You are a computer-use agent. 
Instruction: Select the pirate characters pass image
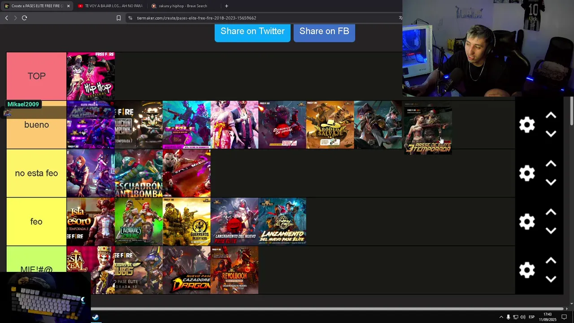click(378, 125)
